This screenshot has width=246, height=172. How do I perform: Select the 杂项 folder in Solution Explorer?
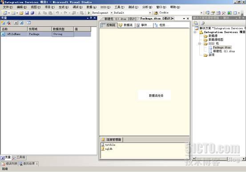[x=211, y=55]
